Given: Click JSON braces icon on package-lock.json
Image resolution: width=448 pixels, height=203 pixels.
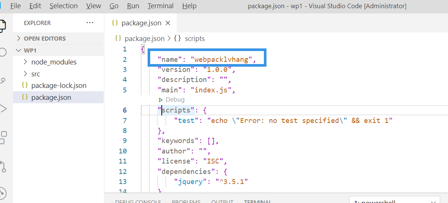Looking at the screenshot, I should point(25,85).
